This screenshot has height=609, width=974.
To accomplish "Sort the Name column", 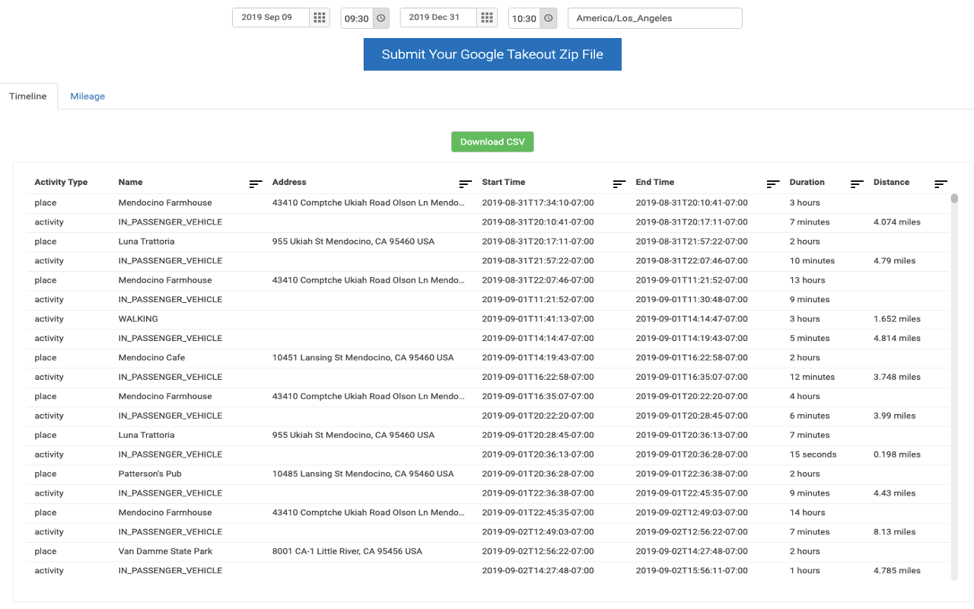I will [255, 183].
